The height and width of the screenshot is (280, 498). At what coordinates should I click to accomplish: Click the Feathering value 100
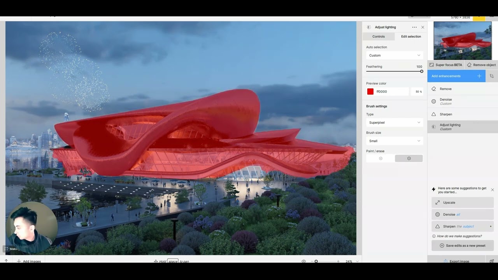point(419,66)
